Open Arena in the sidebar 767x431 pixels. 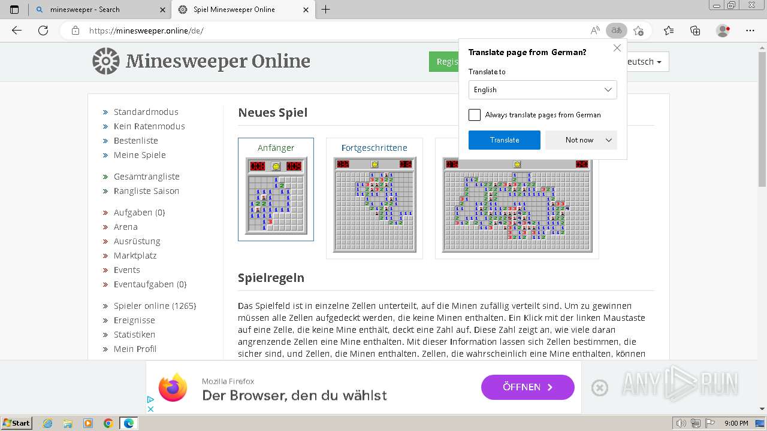tap(126, 227)
